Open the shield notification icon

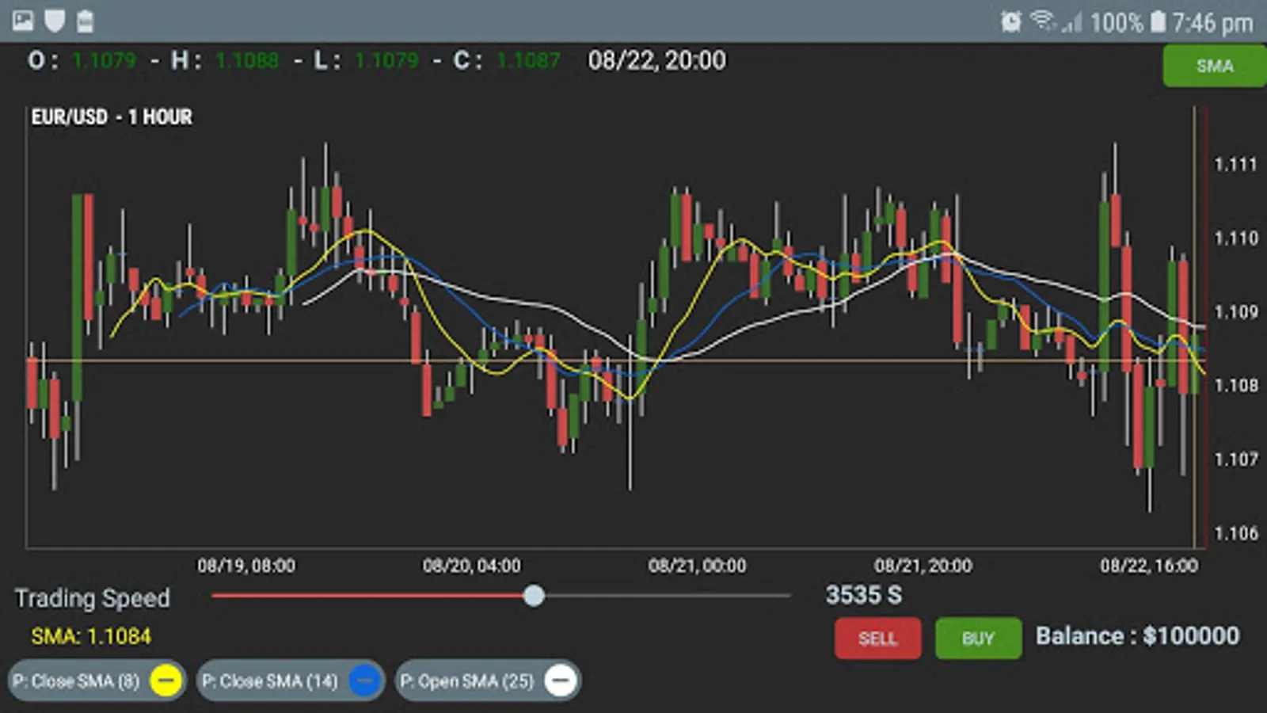point(55,21)
